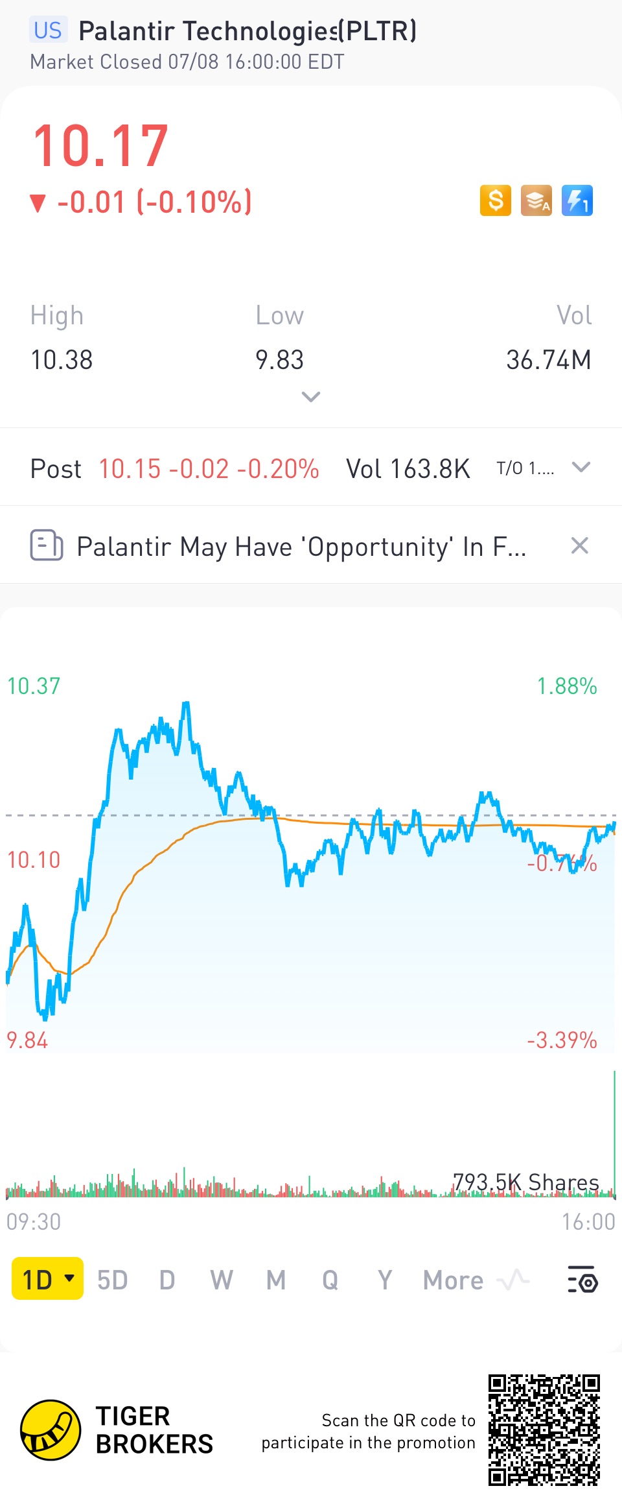Switch to the 5D chart tab

coord(113,1280)
